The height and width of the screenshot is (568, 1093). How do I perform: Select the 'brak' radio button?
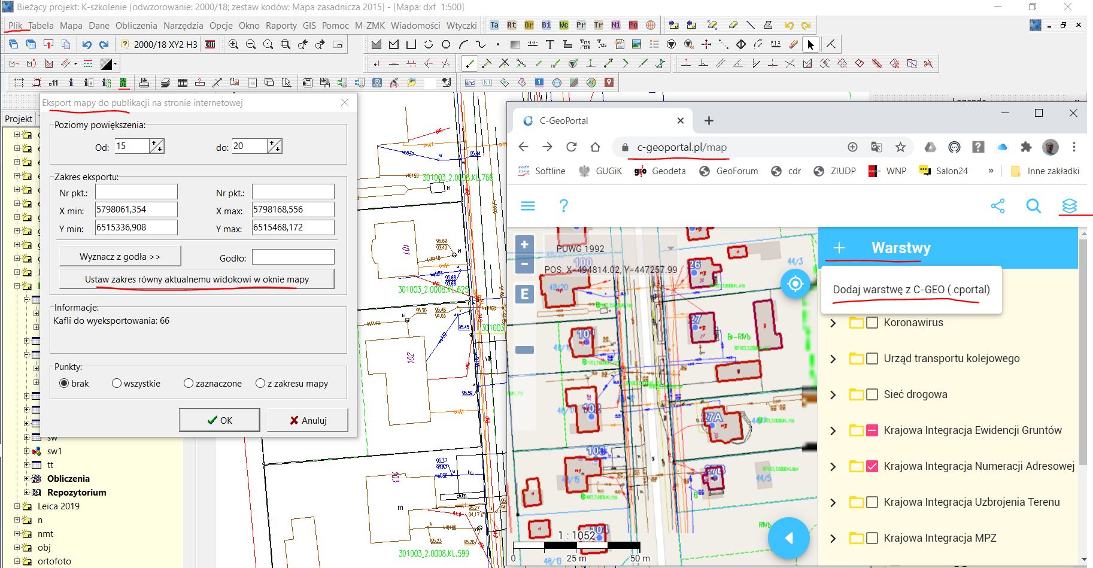click(64, 383)
